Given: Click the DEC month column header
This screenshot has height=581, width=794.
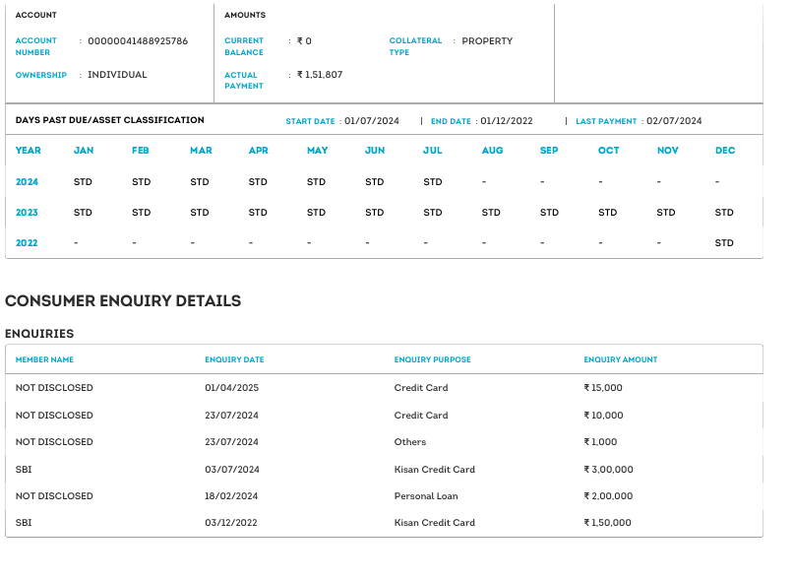Looking at the screenshot, I should click(724, 151).
